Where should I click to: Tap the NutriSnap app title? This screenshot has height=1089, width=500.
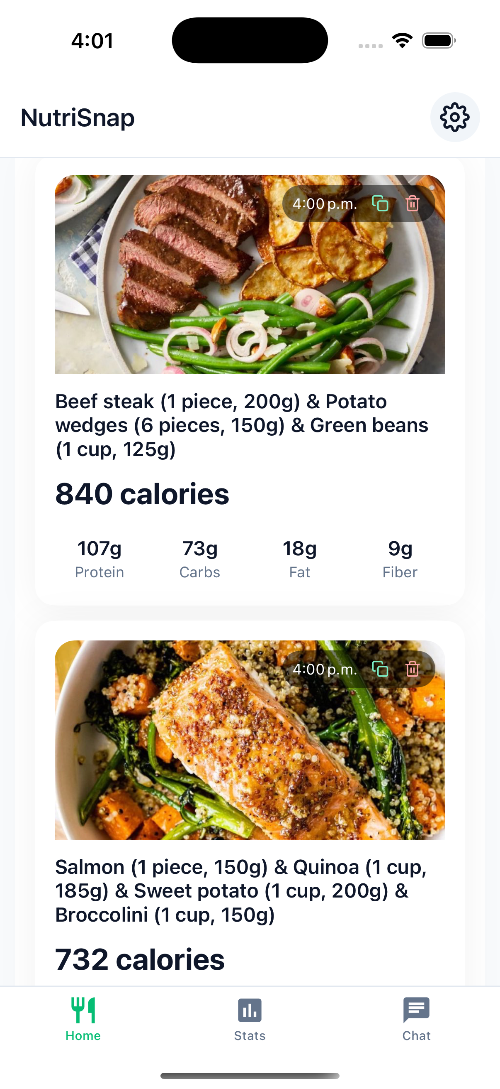[x=78, y=118]
